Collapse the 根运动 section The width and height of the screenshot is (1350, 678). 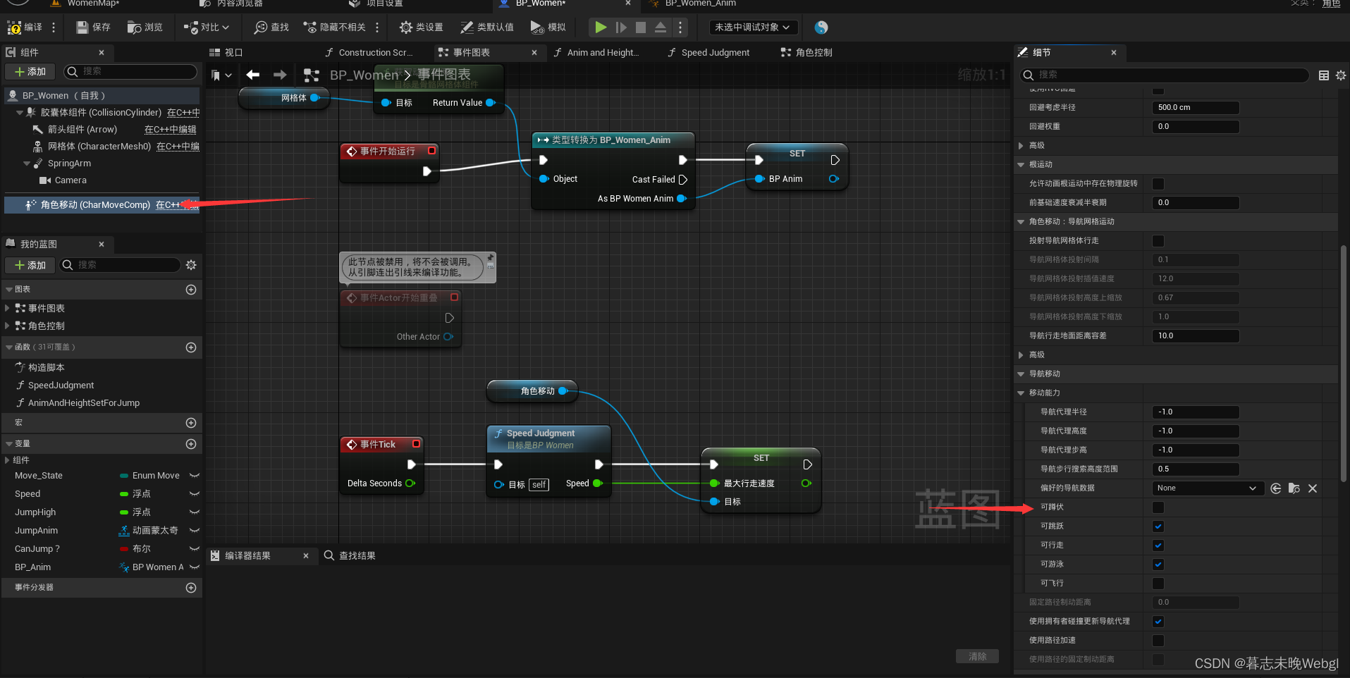point(1021,165)
